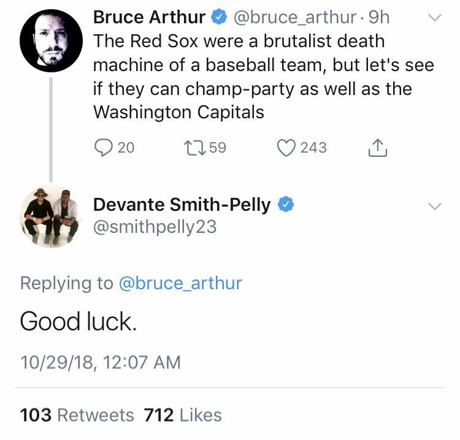Click Devante Smith-Pelly's verified badge

[285, 205]
